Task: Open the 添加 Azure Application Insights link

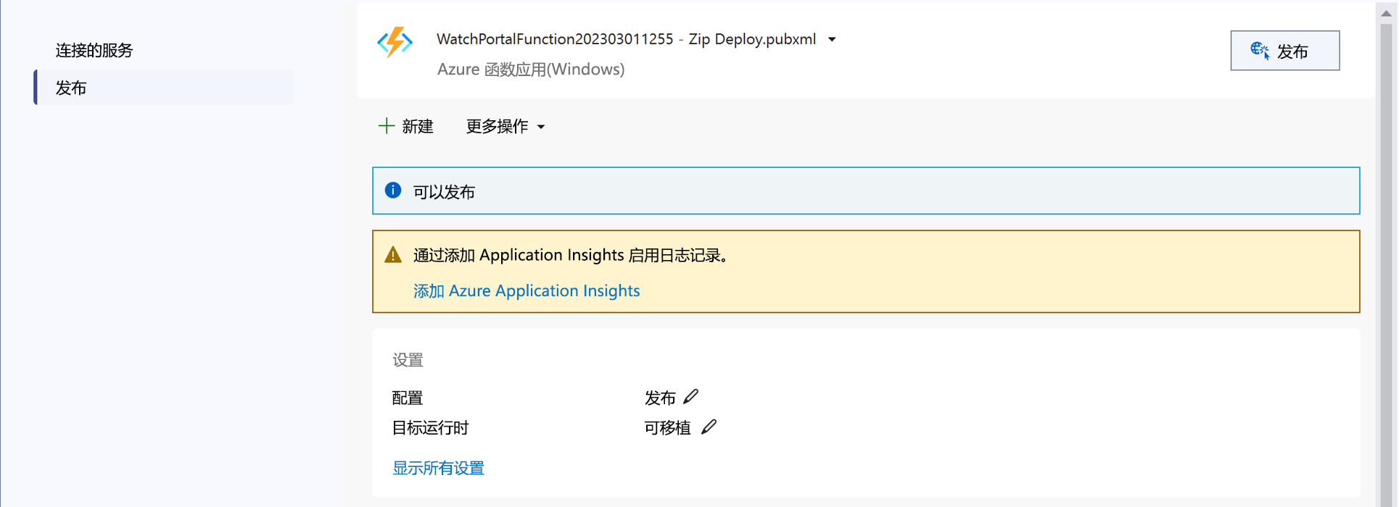Action: point(527,291)
